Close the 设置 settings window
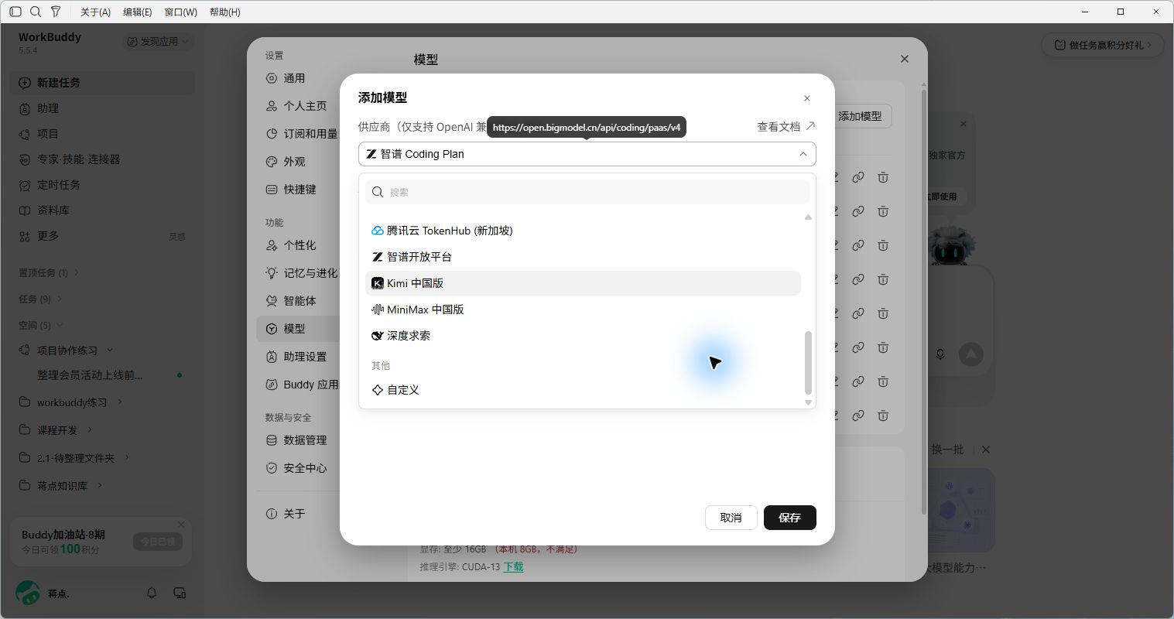The image size is (1174, 619). click(905, 59)
